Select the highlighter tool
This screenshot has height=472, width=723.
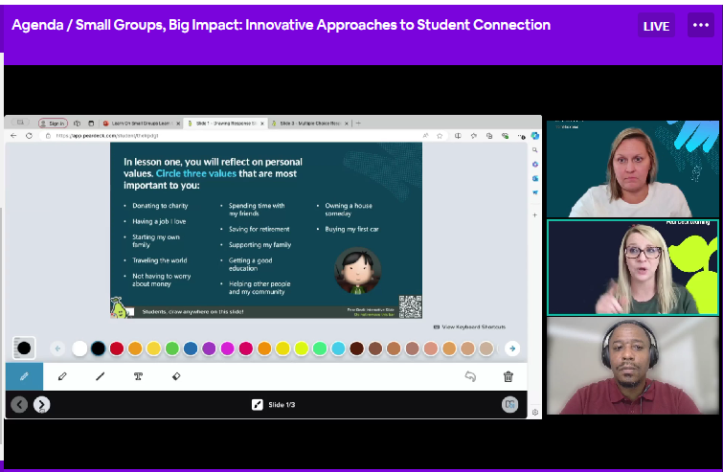tap(62, 376)
